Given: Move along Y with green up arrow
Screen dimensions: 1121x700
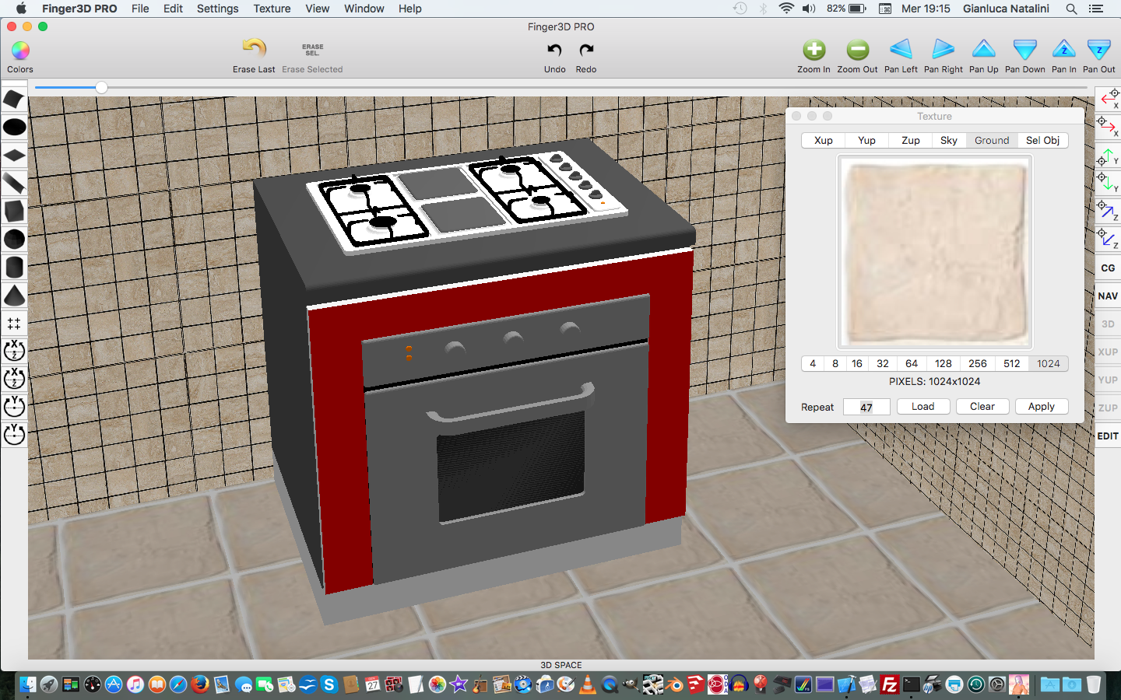Looking at the screenshot, I should coord(1109,156).
